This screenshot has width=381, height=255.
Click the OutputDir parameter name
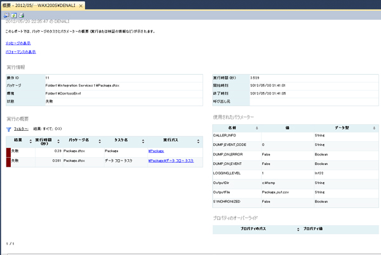tap(221, 183)
